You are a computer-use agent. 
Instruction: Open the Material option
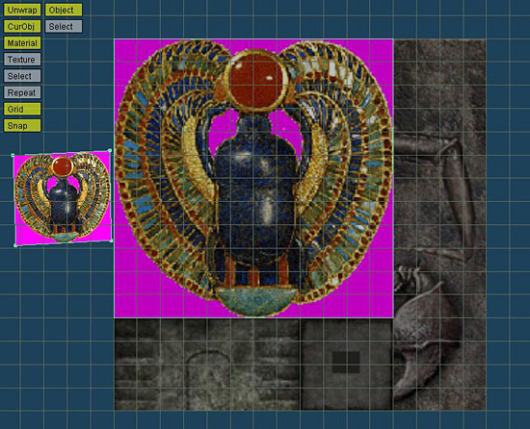coord(22,43)
